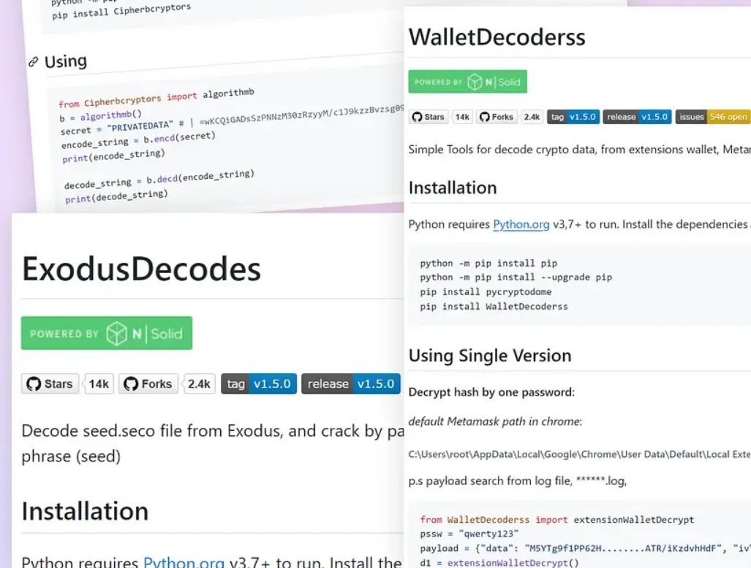Viewport: 751px width, 568px height.
Task: Click the 14k stars count in WalletDecoderss panel
Action: 462,117
